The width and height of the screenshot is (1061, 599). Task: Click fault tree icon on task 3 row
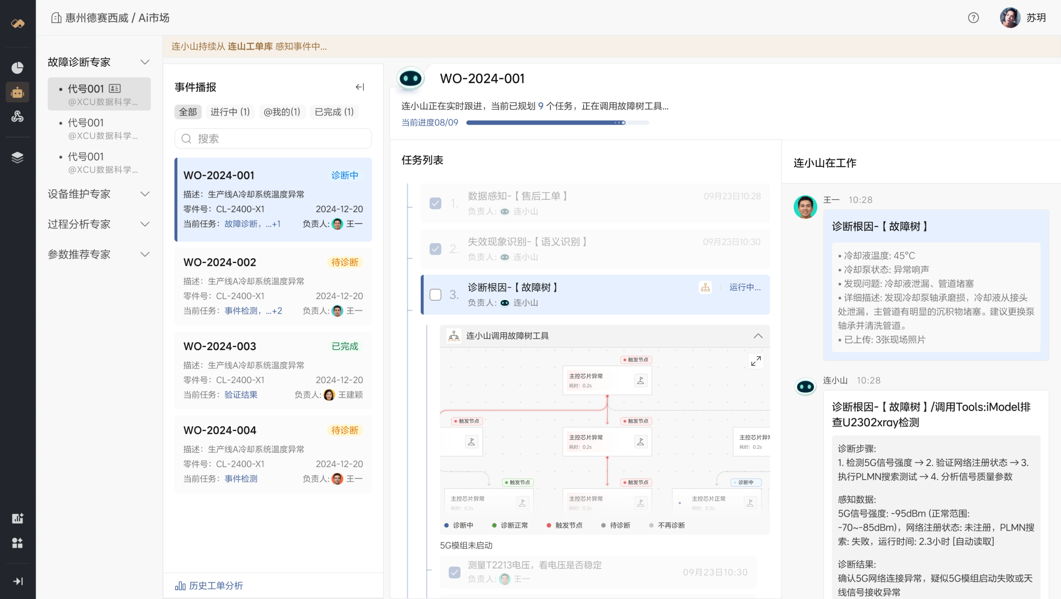point(705,287)
